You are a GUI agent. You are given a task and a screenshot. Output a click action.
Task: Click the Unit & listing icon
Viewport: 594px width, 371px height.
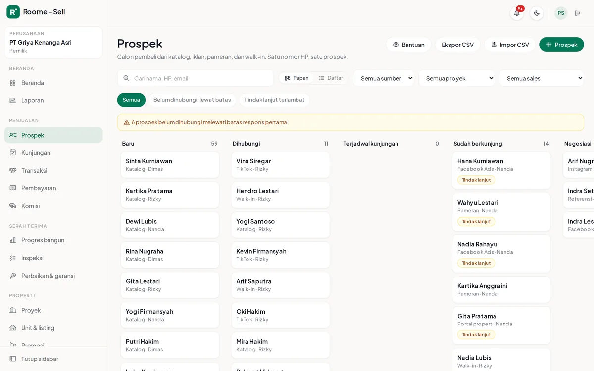[x=13, y=328]
